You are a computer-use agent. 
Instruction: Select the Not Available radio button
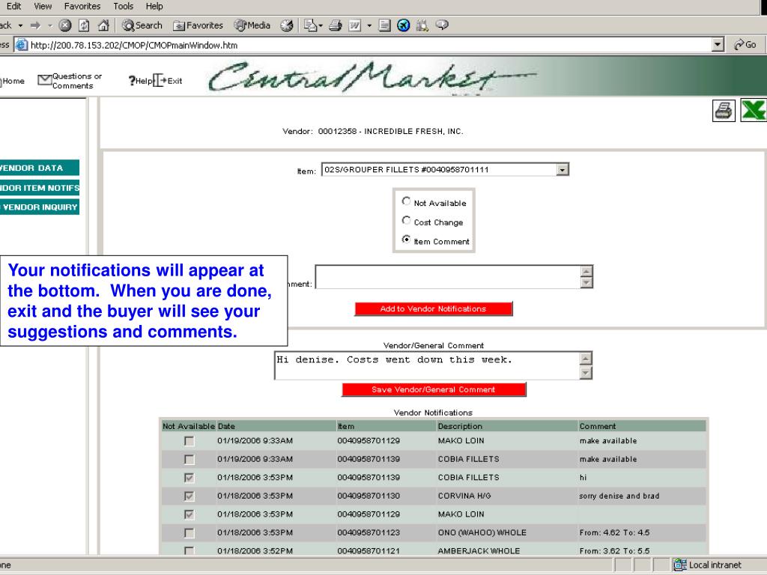[406, 201]
